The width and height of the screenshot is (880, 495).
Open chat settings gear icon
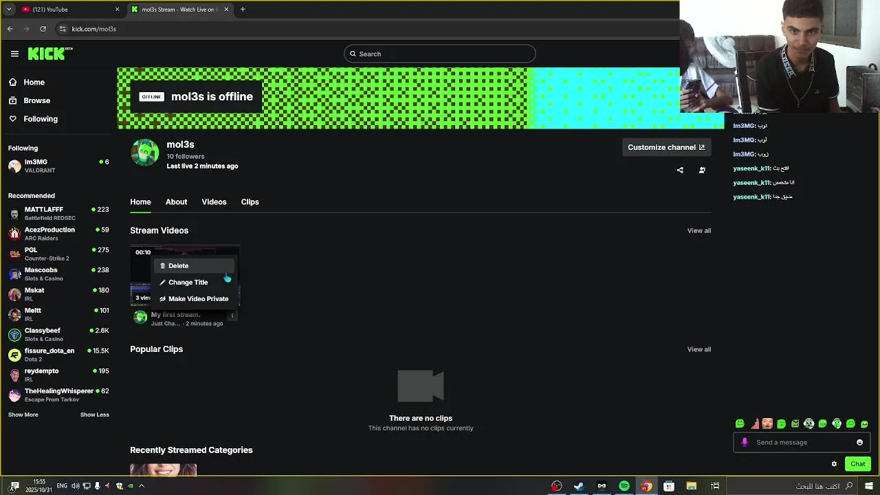(834, 464)
